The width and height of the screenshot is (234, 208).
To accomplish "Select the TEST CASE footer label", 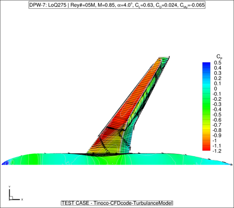I will (x=117, y=203).
